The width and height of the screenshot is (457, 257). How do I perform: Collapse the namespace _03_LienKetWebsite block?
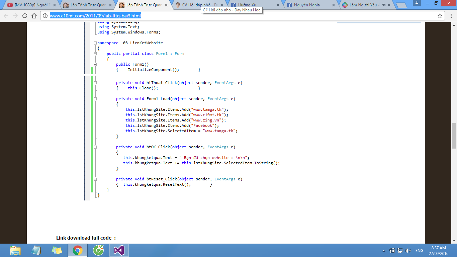(95, 43)
